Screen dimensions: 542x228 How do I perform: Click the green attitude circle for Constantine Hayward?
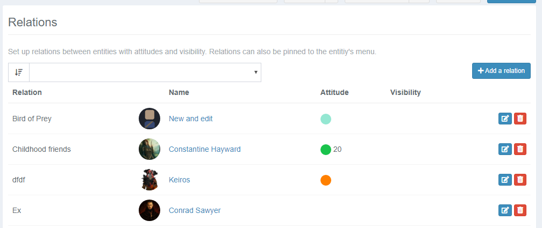click(325, 149)
